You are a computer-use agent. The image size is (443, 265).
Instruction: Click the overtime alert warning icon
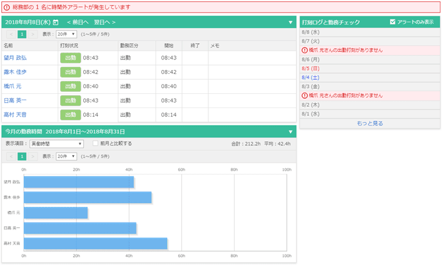coord(7,7)
